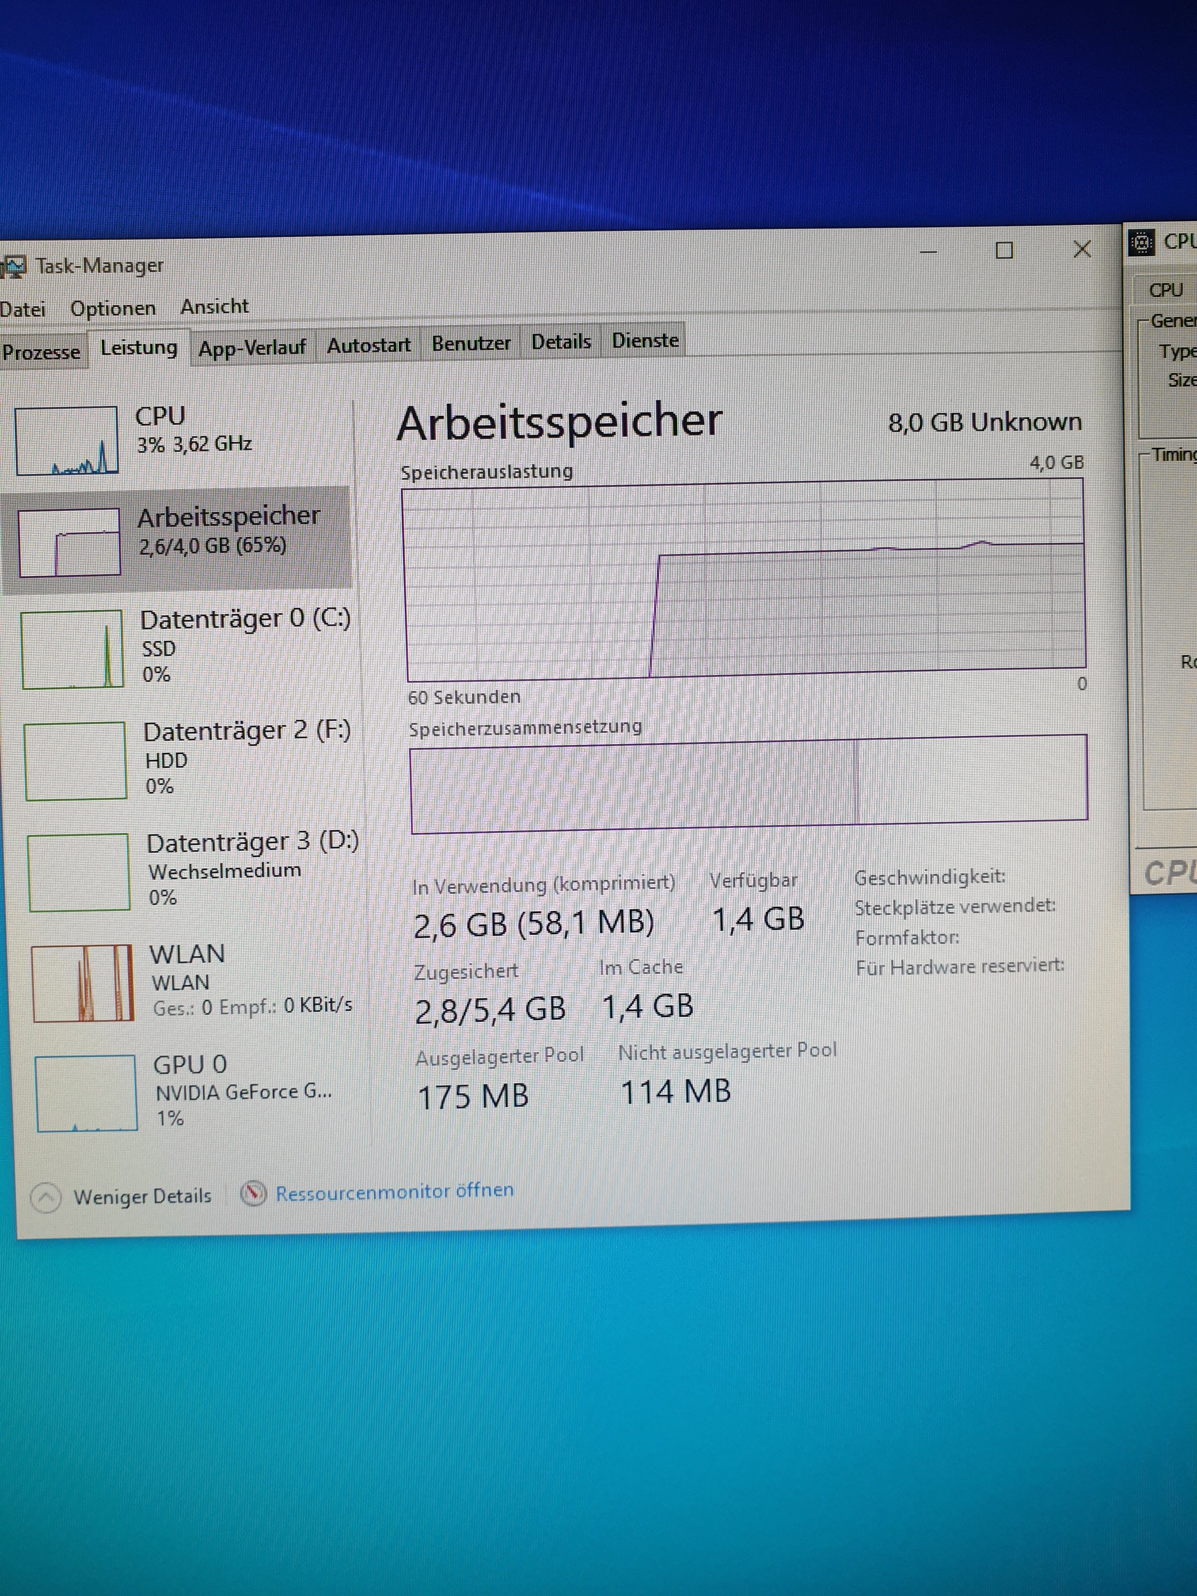Screen dimensions: 1197x1596
Task: Open the Optionen menu
Action: (x=112, y=308)
